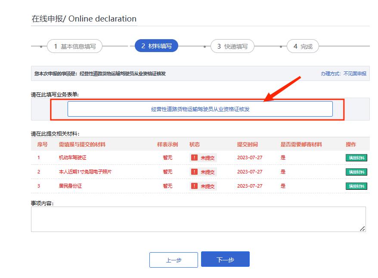Click the 填报材料 button for the photo material
This screenshot has width=378, height=278.
tap(356, 172)
